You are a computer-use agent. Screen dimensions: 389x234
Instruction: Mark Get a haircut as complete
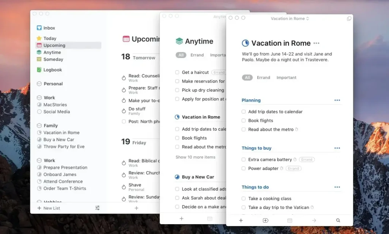click(177, 72)
